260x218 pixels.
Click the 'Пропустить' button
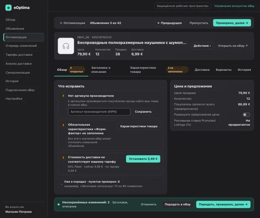(x=199, y=23)
